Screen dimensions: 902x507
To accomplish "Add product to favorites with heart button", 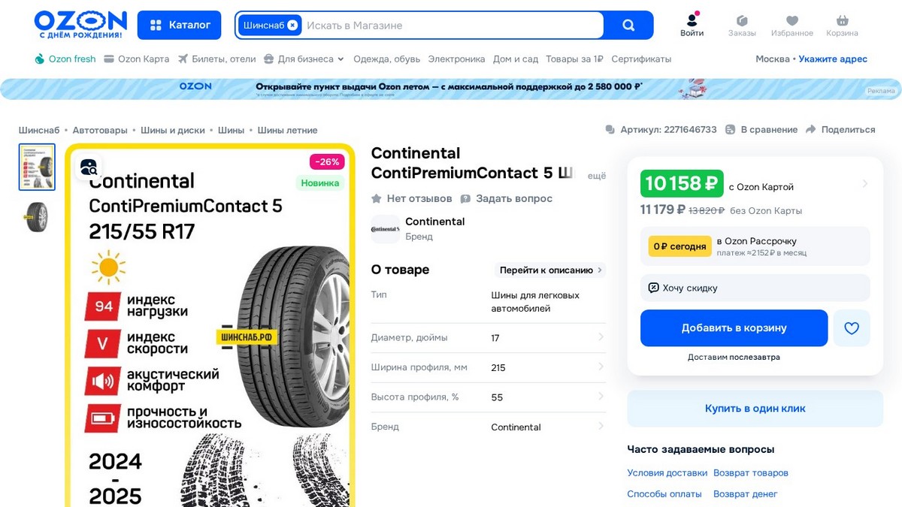I will coord(852,328).
